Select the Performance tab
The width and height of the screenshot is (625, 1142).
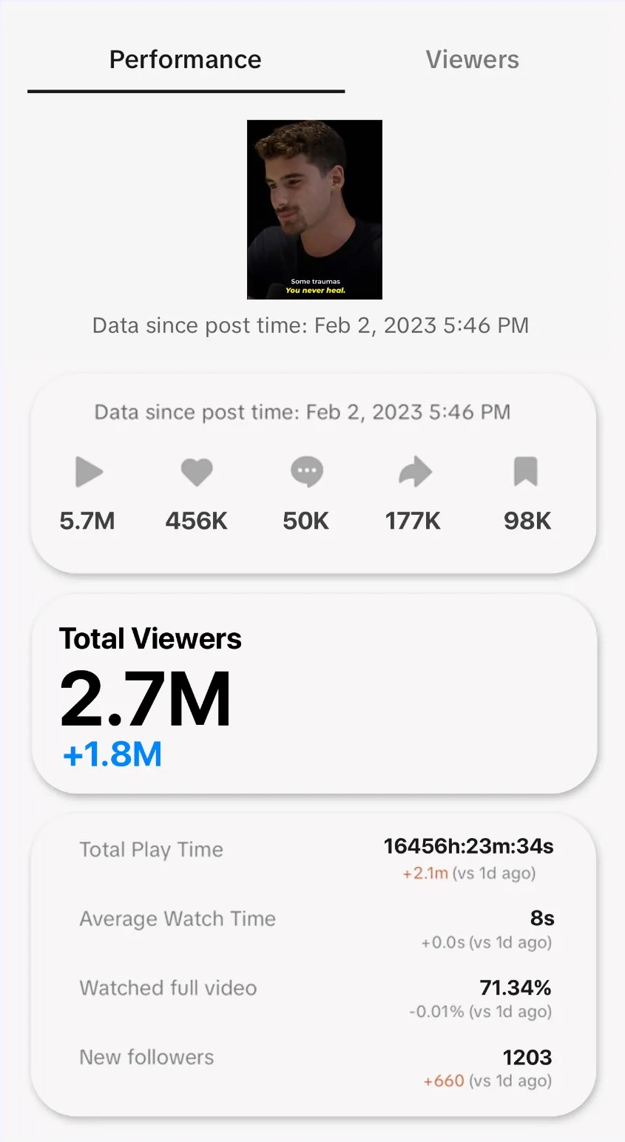point(185,60)
